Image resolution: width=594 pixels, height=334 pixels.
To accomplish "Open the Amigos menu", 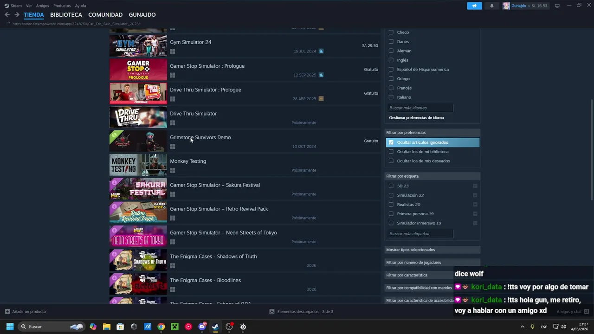I will pos(43,6).
